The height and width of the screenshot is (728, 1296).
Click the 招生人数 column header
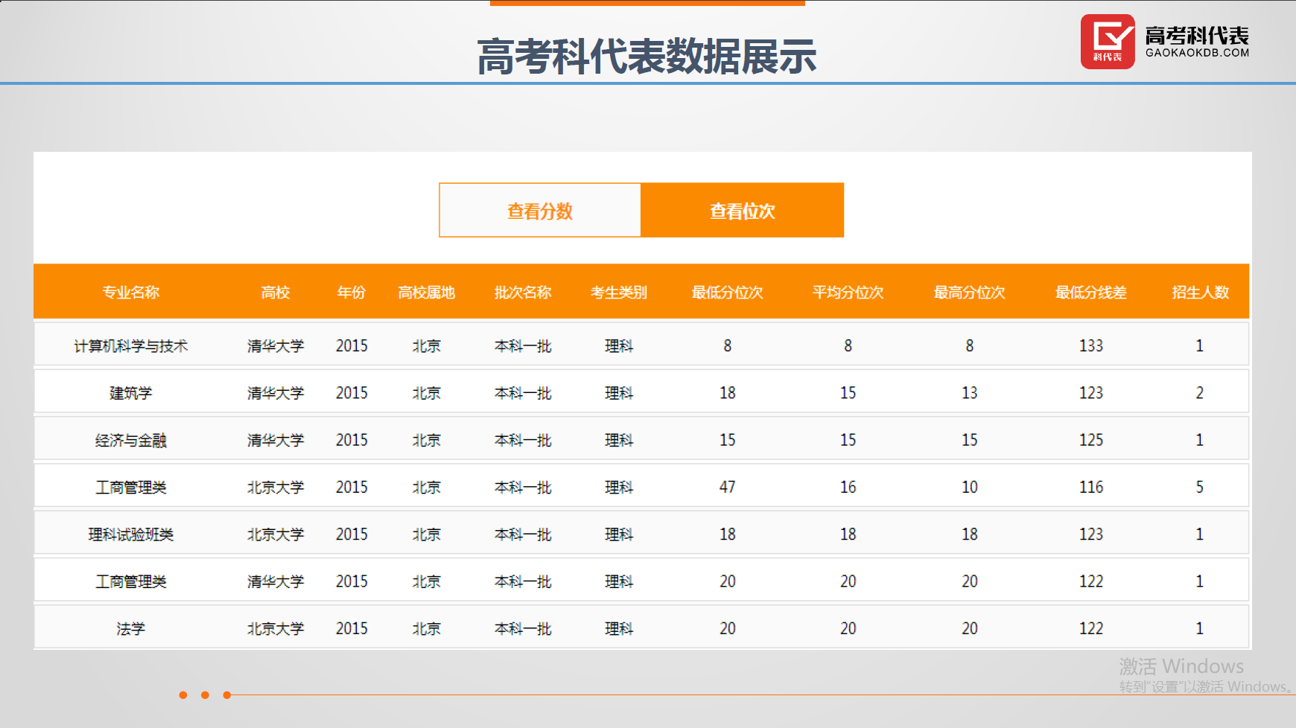[x=1199, y=293]
